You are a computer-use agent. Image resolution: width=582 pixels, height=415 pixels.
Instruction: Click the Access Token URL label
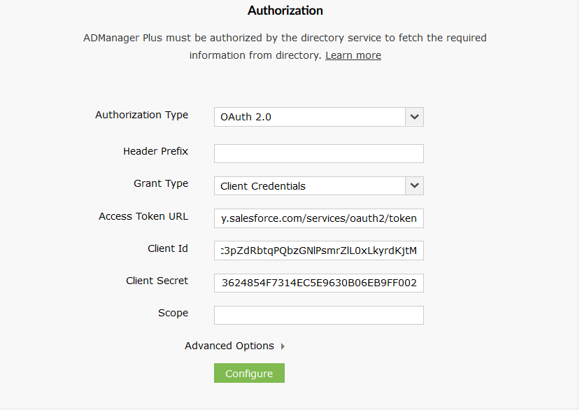[x=143, y=216]
